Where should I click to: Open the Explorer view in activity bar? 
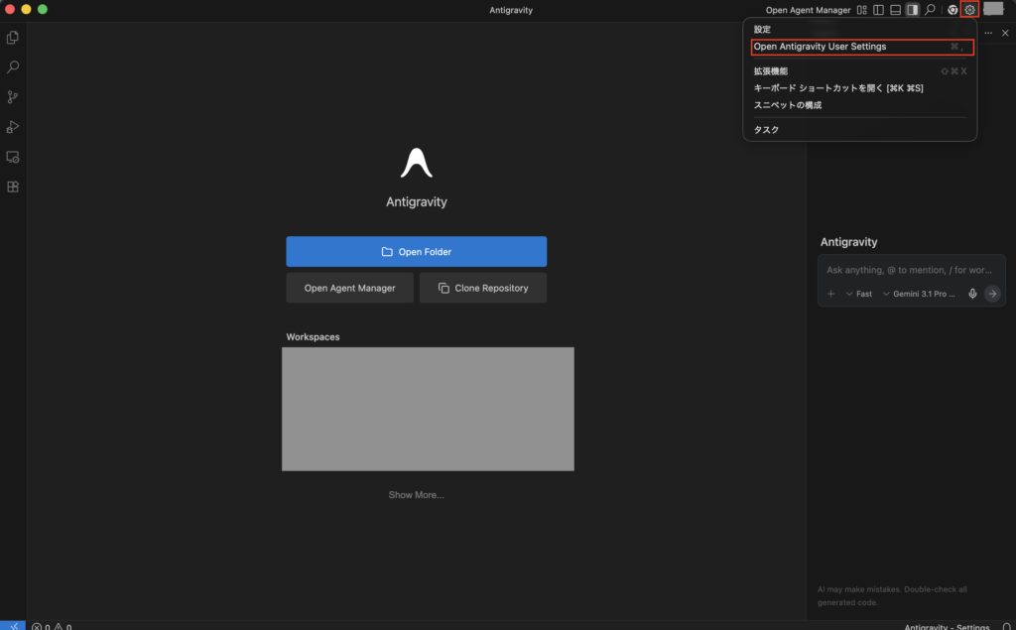pos(13,38)
